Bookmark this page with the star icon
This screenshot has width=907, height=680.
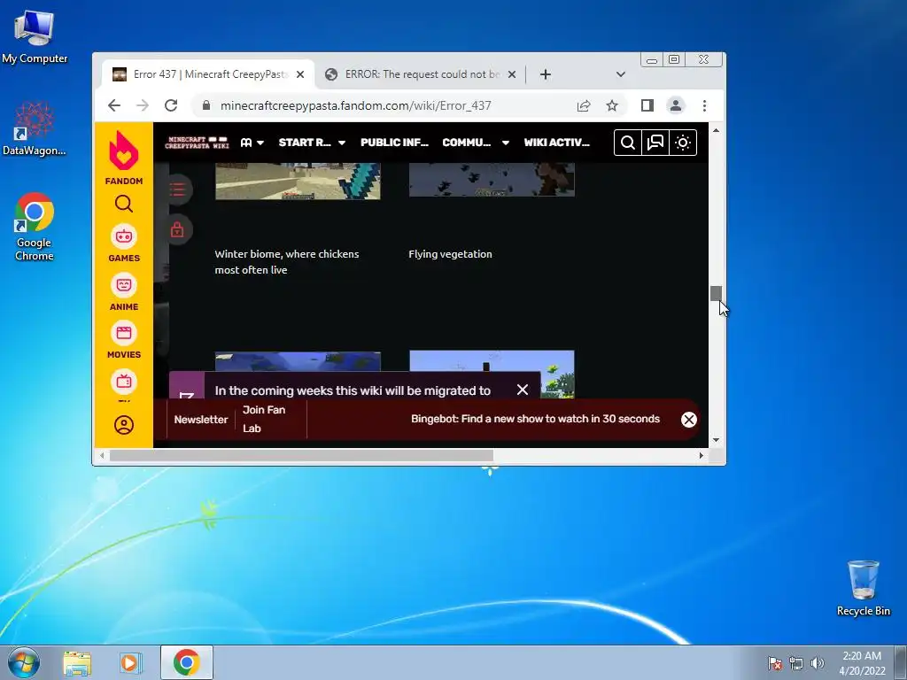(612, 105)
